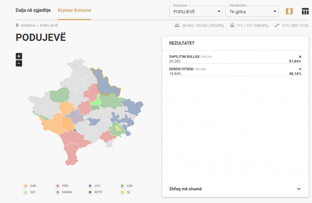The image size is (312, 203).
Task: Click PODUJEVË in the breadcrumb
Action: [x=49, y=26]
